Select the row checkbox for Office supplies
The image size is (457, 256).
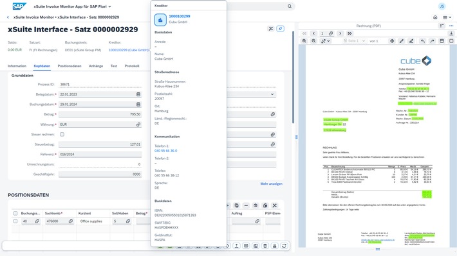15,221
